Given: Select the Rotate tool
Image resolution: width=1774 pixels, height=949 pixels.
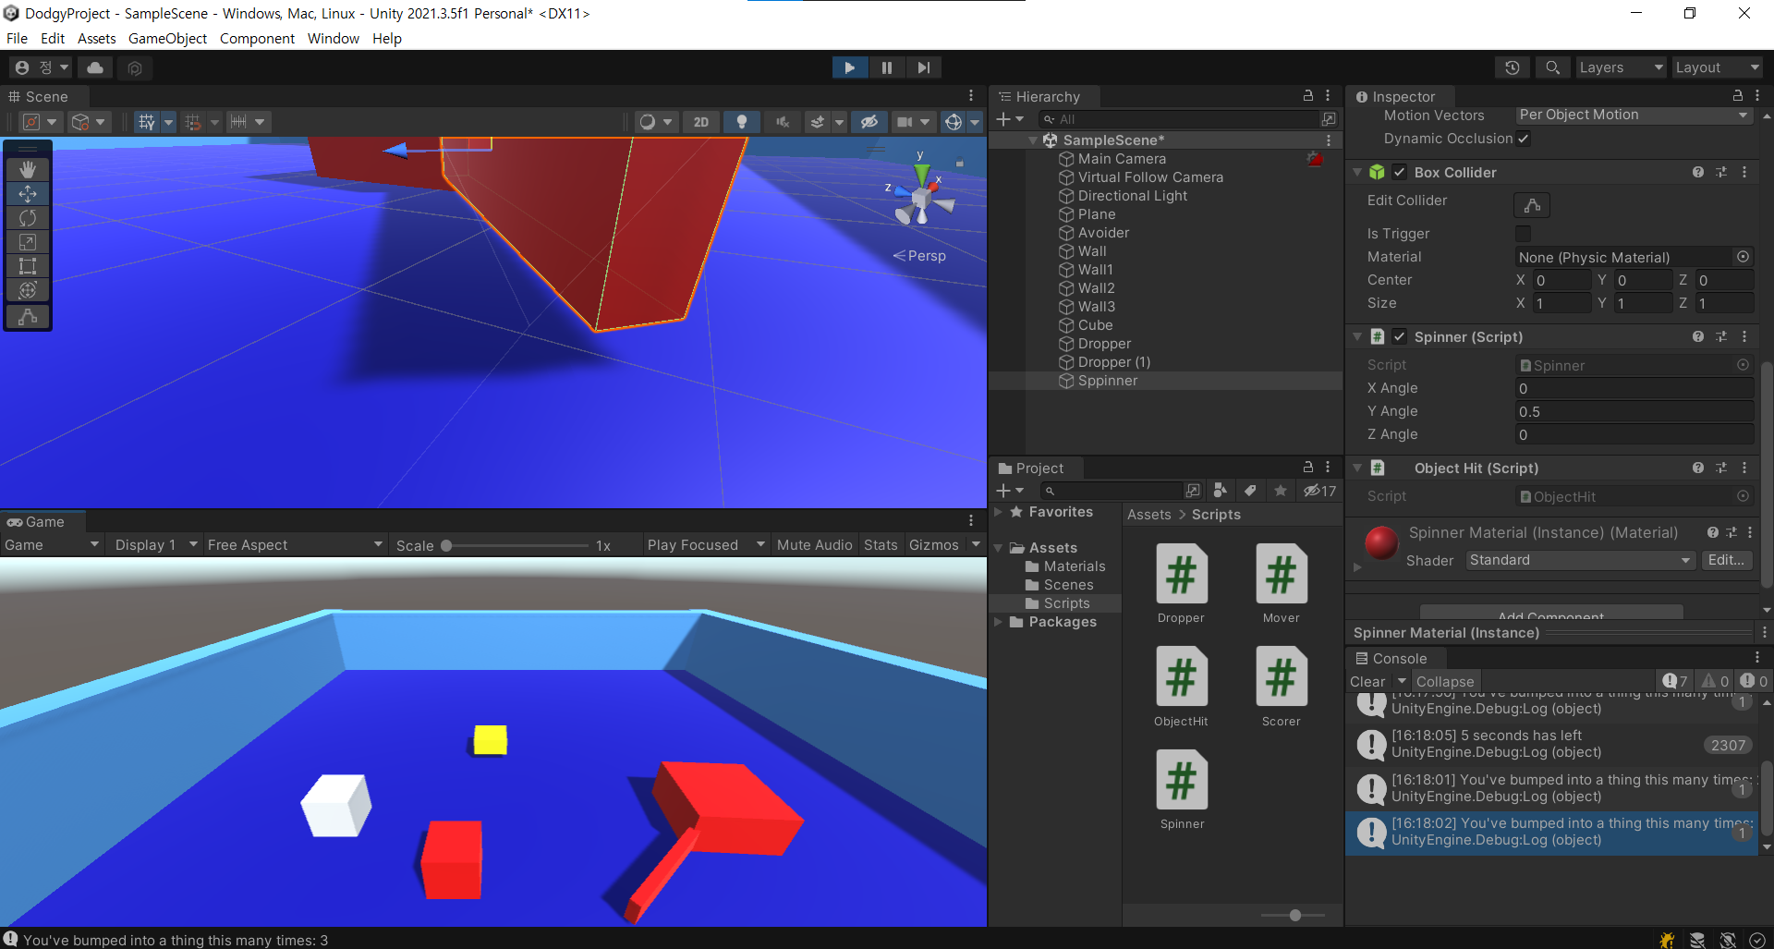Looking at the screenshot, I should [28, 218].
